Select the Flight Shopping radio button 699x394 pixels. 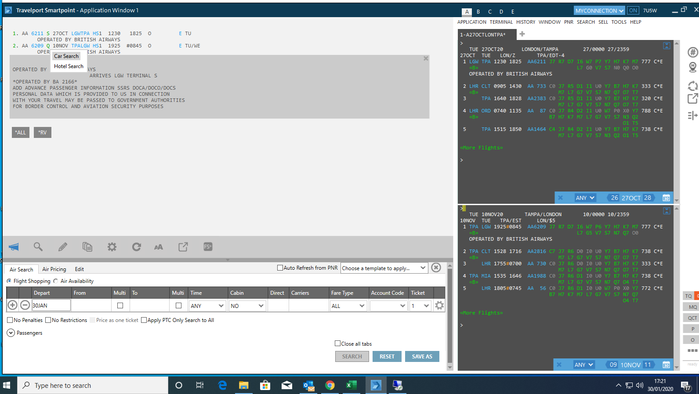(x=9, y=281)
